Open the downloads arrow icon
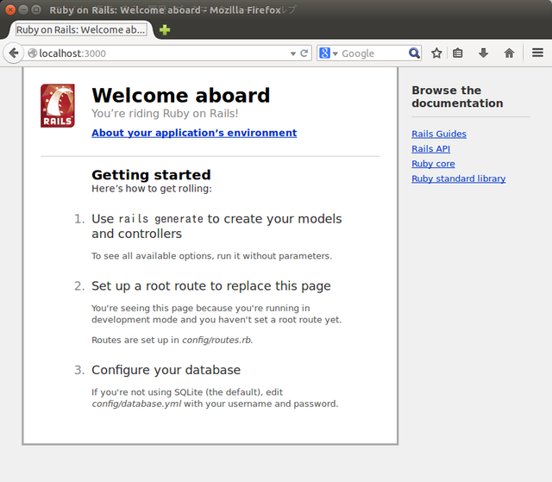Screen dimensions: 552x482 483,53
